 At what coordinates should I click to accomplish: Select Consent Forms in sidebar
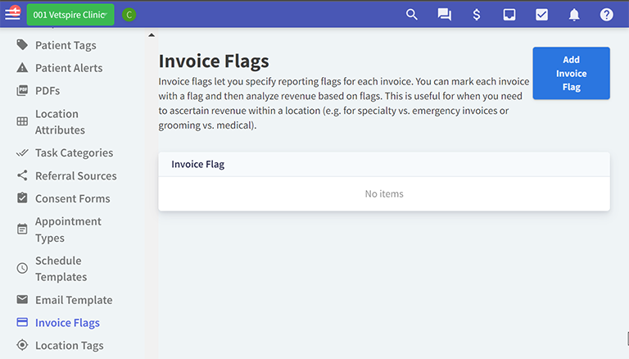72,199
